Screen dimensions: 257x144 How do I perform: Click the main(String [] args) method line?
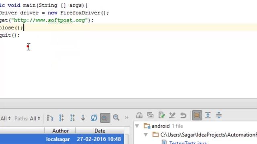(x=44, y=5)
